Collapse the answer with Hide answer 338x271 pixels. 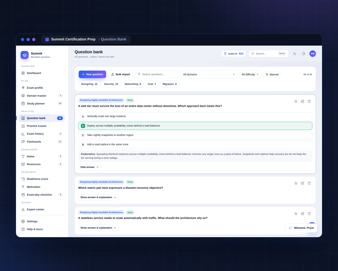pyautogui.click(x=90, y=167)
